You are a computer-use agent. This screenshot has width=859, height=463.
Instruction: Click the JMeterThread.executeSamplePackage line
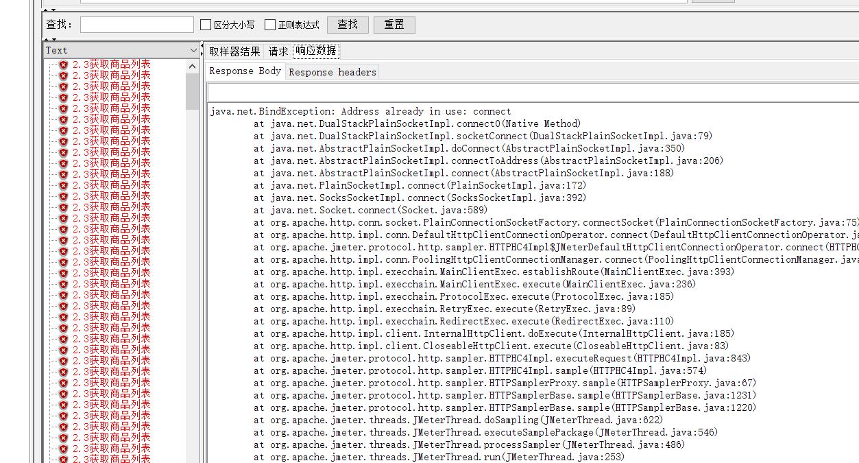click(485, 432)
